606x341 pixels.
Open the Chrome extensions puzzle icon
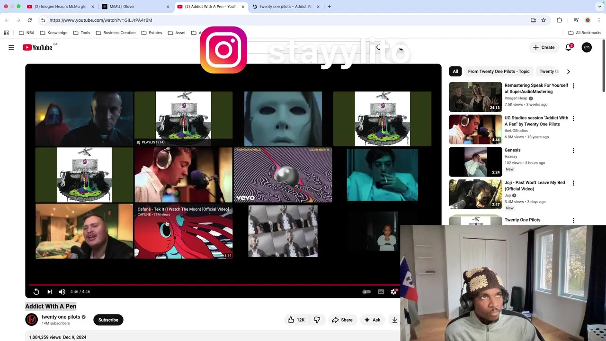(560, 20)
